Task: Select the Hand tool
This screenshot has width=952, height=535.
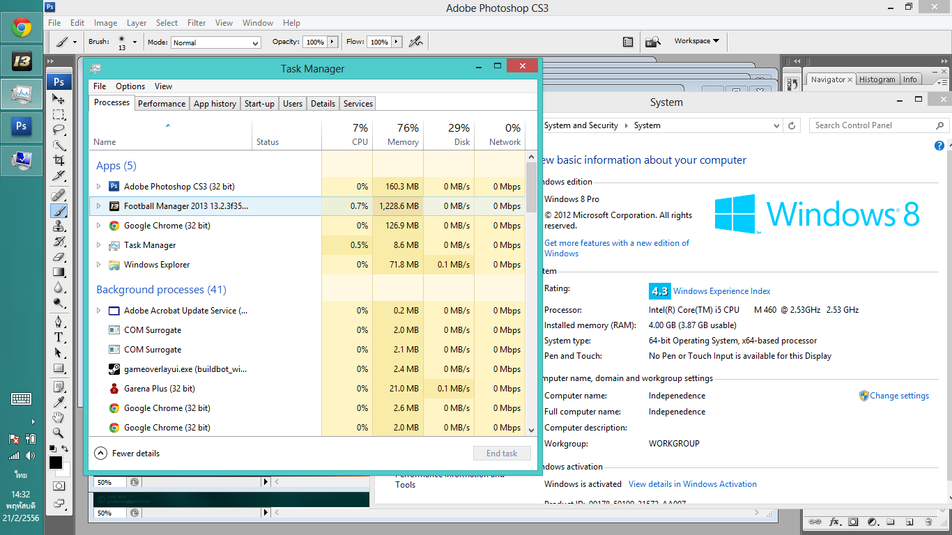Action: (59, 417)
